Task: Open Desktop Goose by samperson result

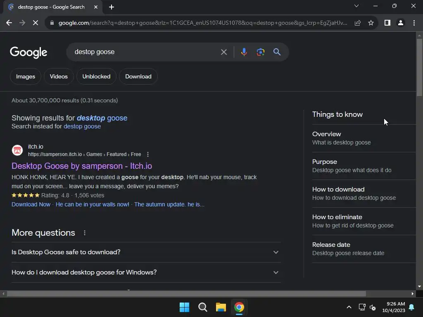Action: (82, 166)
